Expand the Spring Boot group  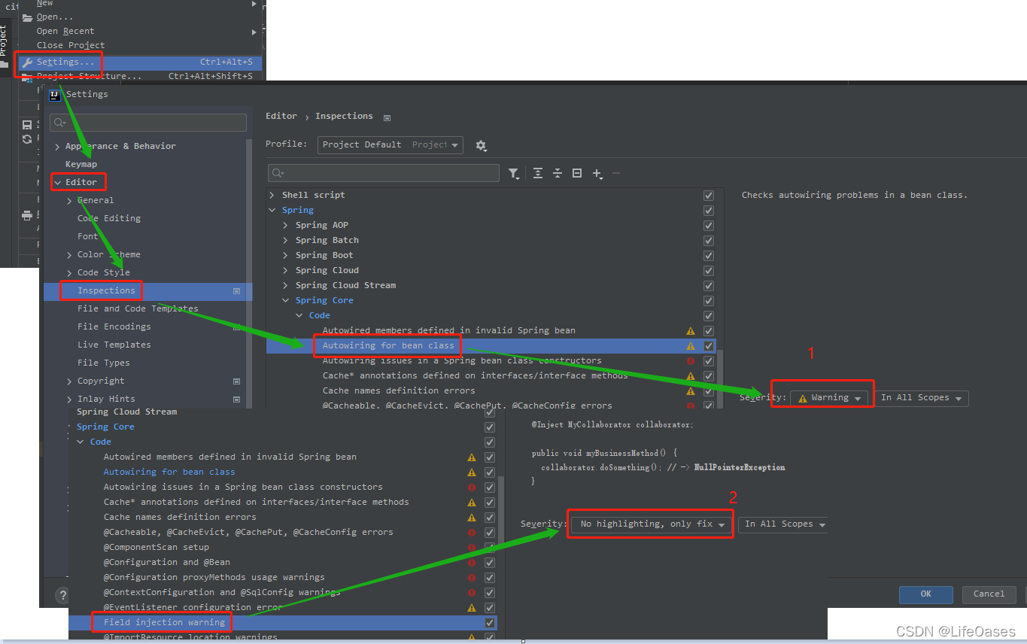pos(286,256)
